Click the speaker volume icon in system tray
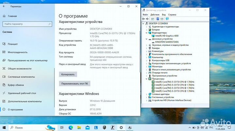This screenshot has width=235, height=131. click(x=202, y=127)
